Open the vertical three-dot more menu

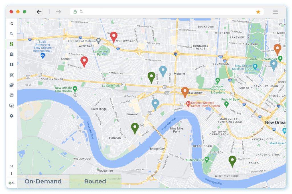tap(11, 173)
